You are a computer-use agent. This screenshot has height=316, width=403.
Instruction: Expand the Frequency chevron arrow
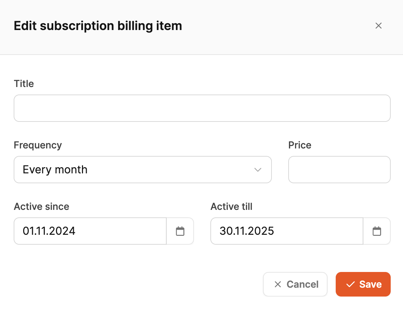coord(258,170)
